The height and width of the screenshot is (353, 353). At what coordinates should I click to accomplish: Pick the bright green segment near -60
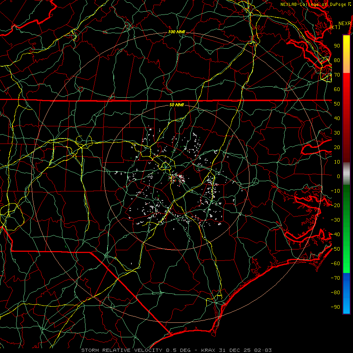(x=346, y=264)
